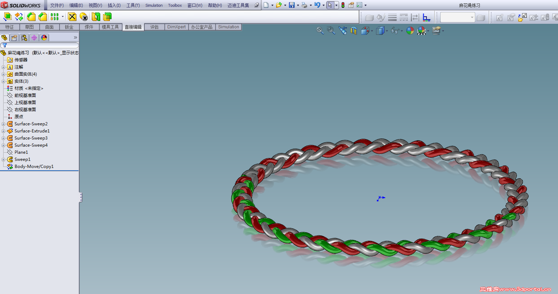The image size is (558, 294).
Task: Switch to the DimXpert tab
Action: click(177, 27)
